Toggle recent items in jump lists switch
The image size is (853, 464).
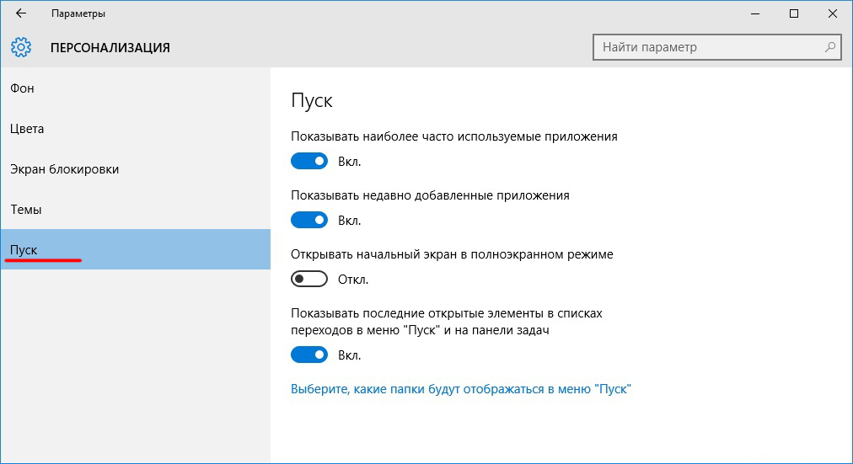tap(308, 355)
